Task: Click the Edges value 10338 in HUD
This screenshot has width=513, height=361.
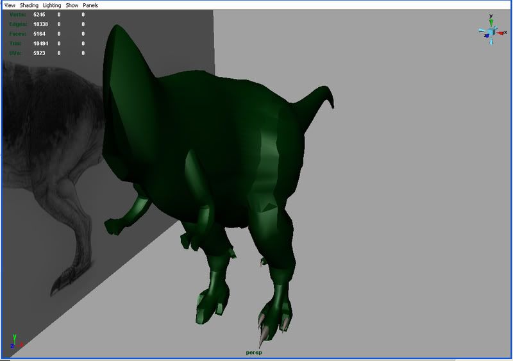Action: click(x=40, y=24)
